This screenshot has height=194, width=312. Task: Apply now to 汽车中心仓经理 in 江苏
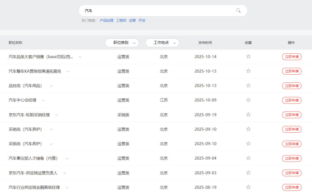(x=291, y=100)
